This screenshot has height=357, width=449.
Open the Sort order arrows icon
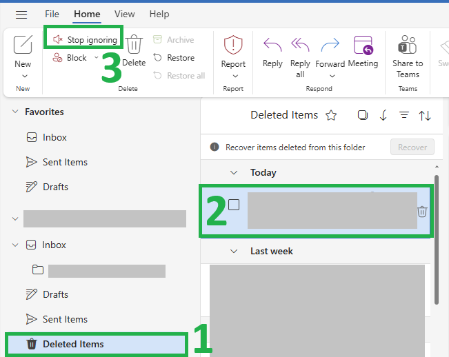point(425,116)
